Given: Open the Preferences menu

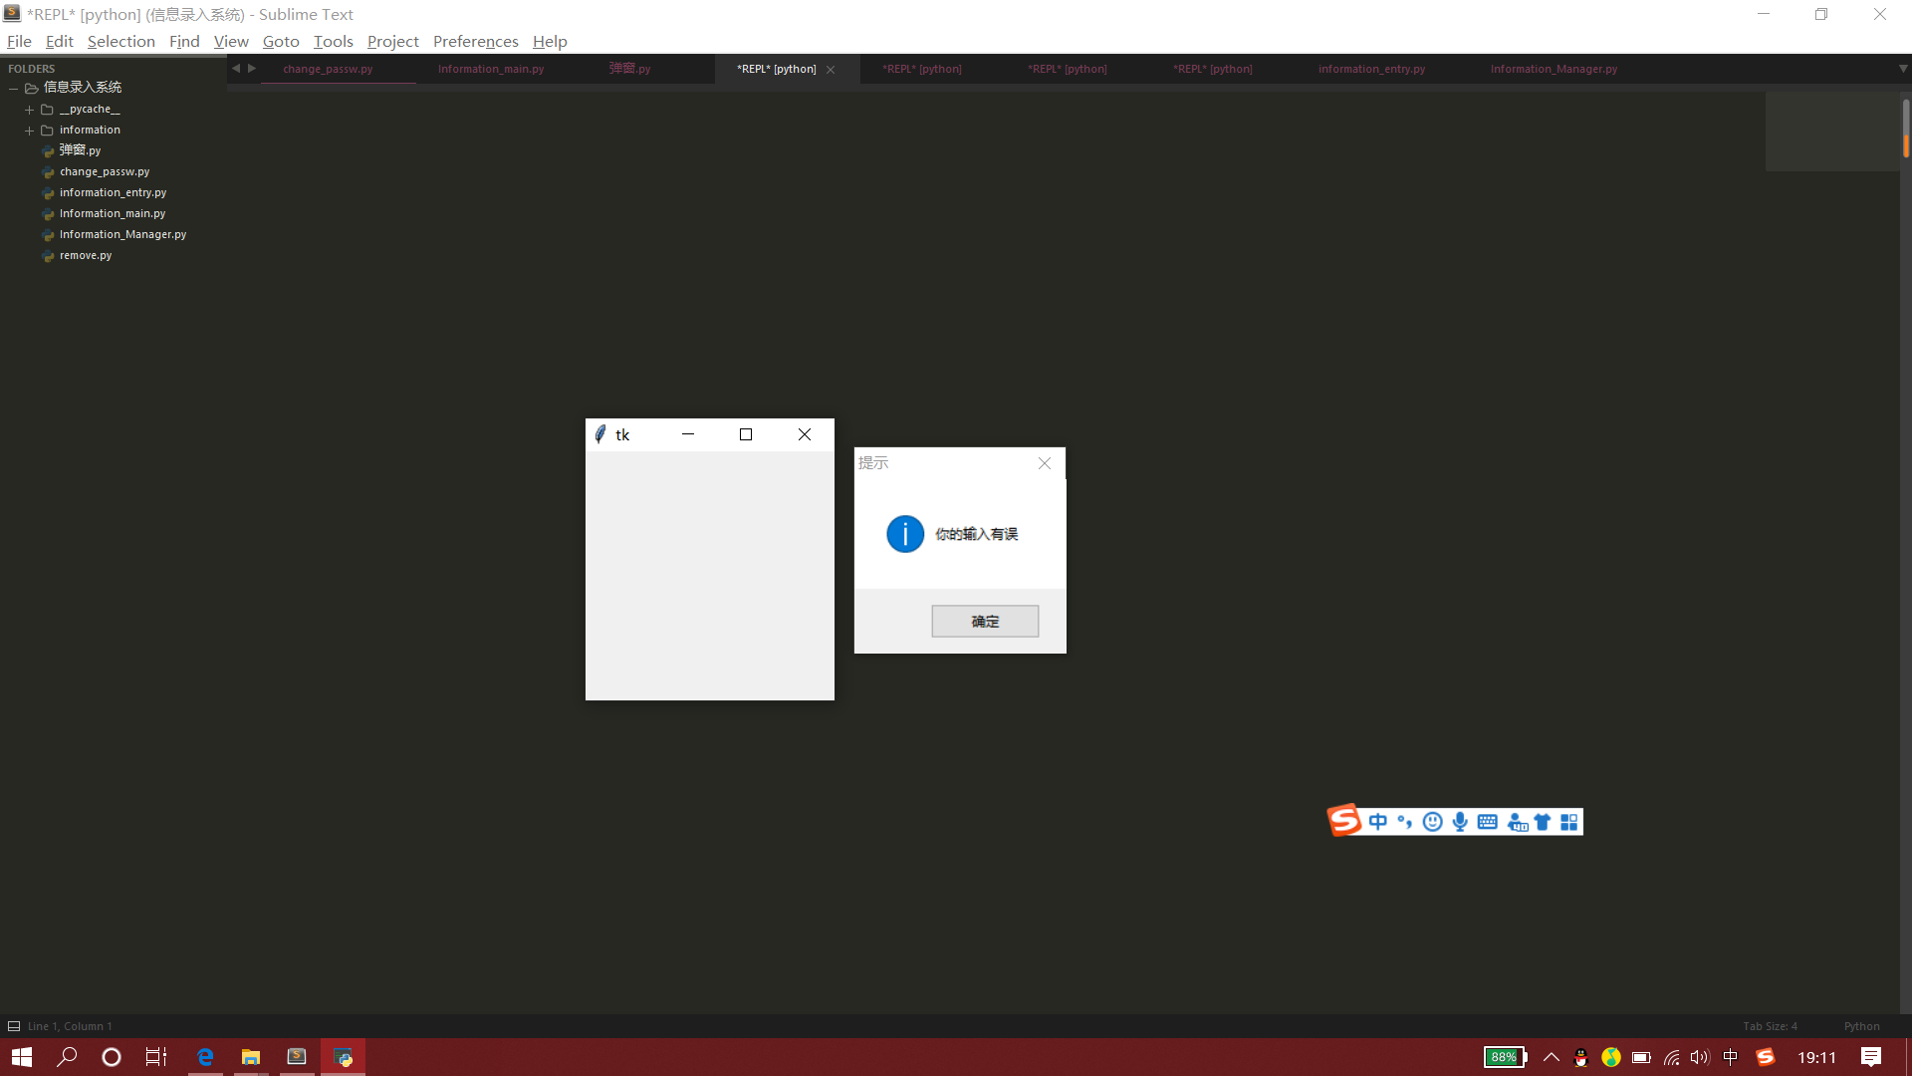Looking at the screenshot, I should 475,41.
